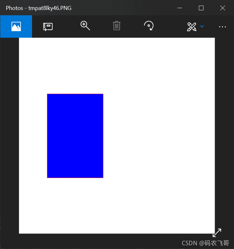Minimize the Photos window
Screen dimensions: 234x249
(180, 8)
